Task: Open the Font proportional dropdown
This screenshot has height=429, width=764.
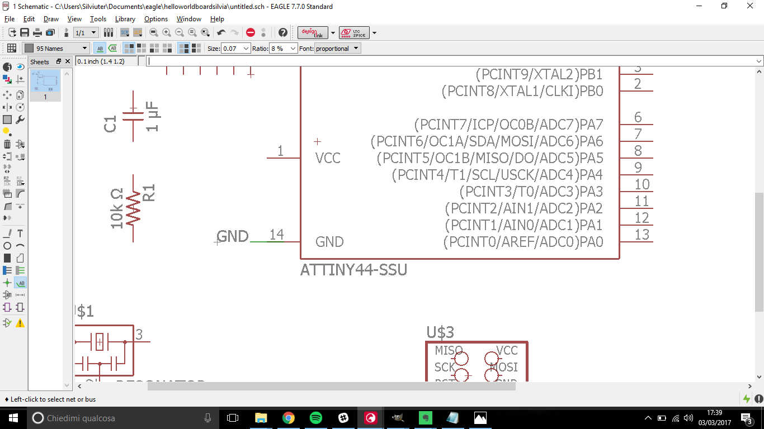Action: 337,48
